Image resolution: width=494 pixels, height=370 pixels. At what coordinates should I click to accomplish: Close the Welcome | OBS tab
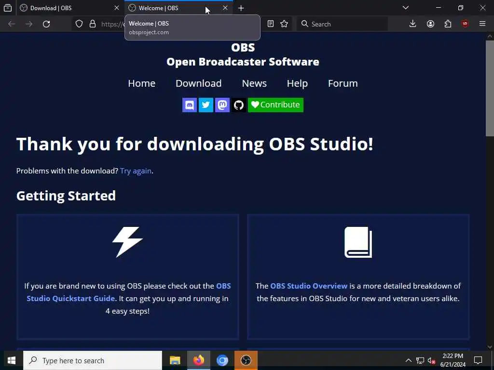coord(225,8)
